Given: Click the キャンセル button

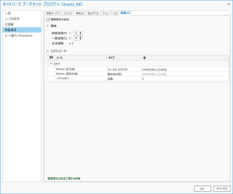Looking at the screenshot, I should pos(222,189).
